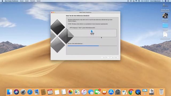Open Google Chrome in Dock
Image resolution: width=171 pixels, height=96 pixels.
(131, 92)
